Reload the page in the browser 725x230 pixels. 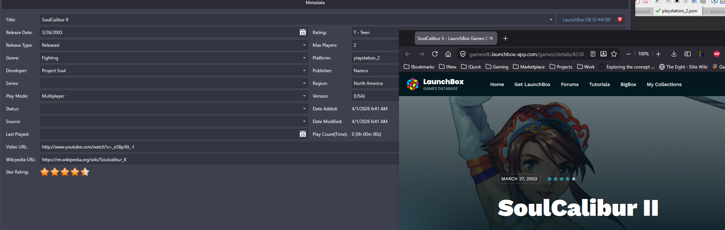click(x=435, y=54)
